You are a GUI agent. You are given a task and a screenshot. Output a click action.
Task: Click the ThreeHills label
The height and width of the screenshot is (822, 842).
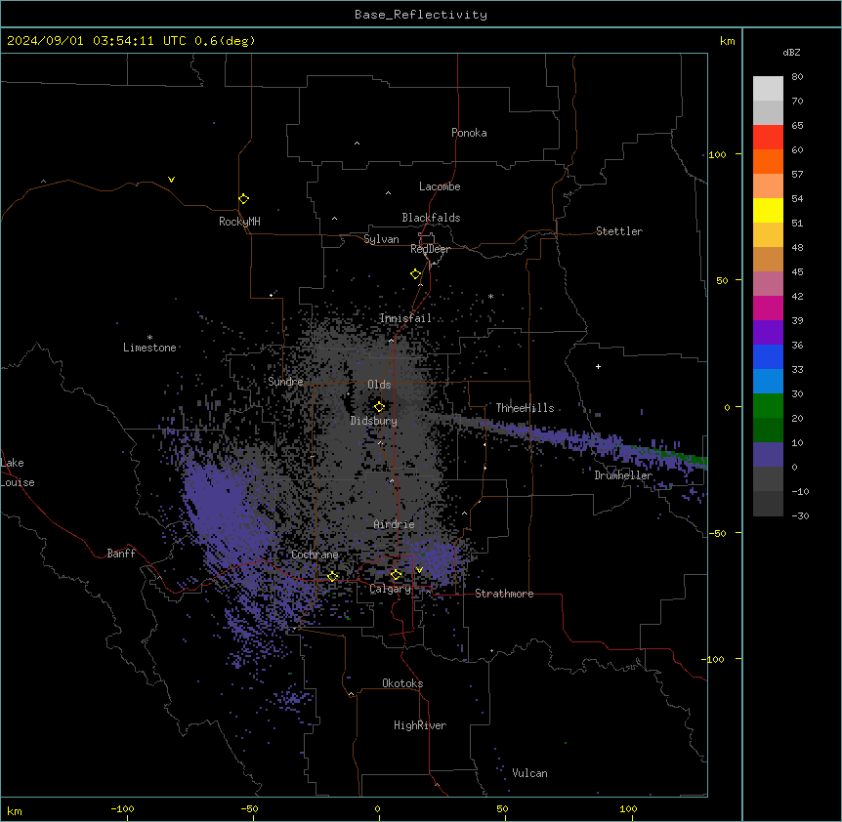point(525,408)
